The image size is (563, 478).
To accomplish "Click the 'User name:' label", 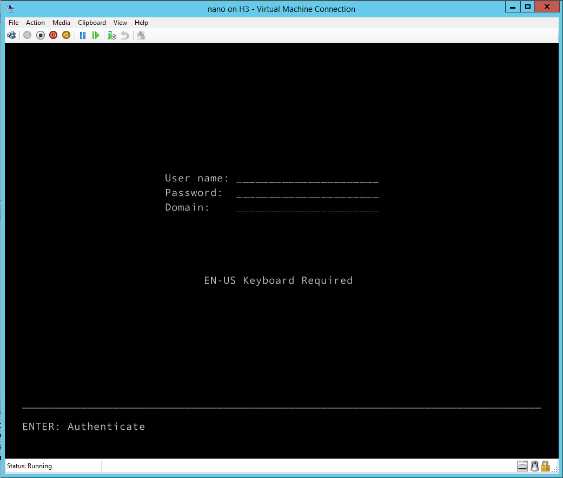I will tap(197, 178).
